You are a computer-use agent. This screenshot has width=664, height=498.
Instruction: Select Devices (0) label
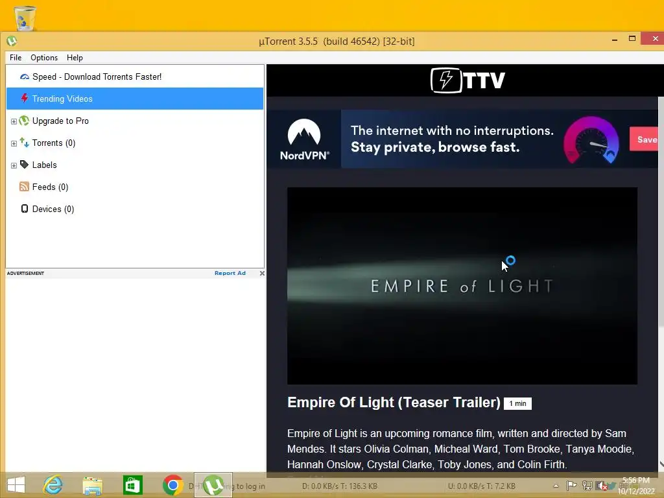point(53,209)
